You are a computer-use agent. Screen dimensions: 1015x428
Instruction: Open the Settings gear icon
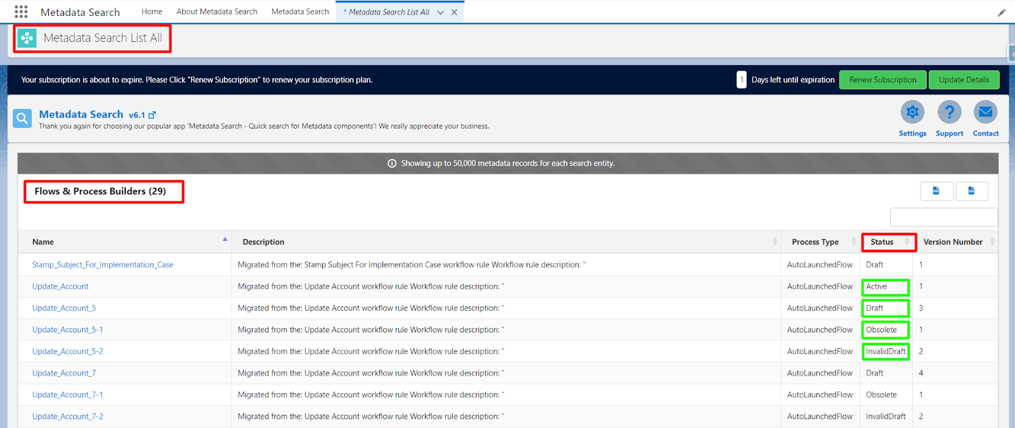[x=912, y=112]
